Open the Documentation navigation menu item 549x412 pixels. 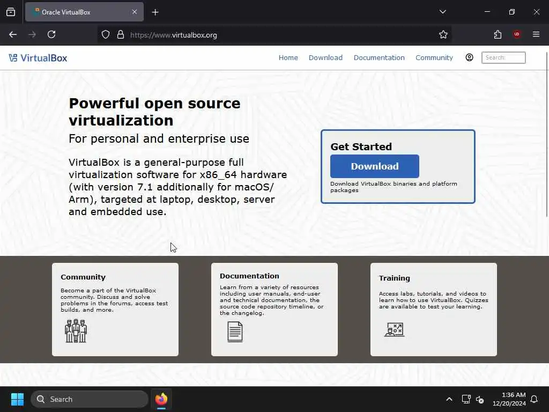379,57
